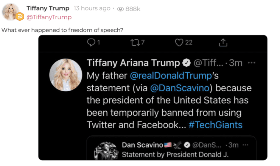Click the retweet arrows icon
The height and width of the screenshot is (166, 280).
pyautogui.click(x=135, y=43)
